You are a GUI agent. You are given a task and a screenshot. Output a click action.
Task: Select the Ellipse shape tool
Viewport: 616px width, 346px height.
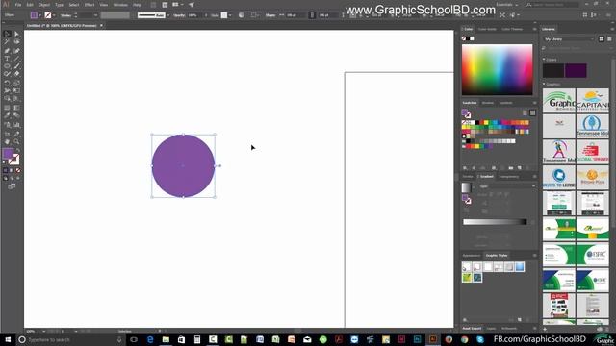(7, 66)
